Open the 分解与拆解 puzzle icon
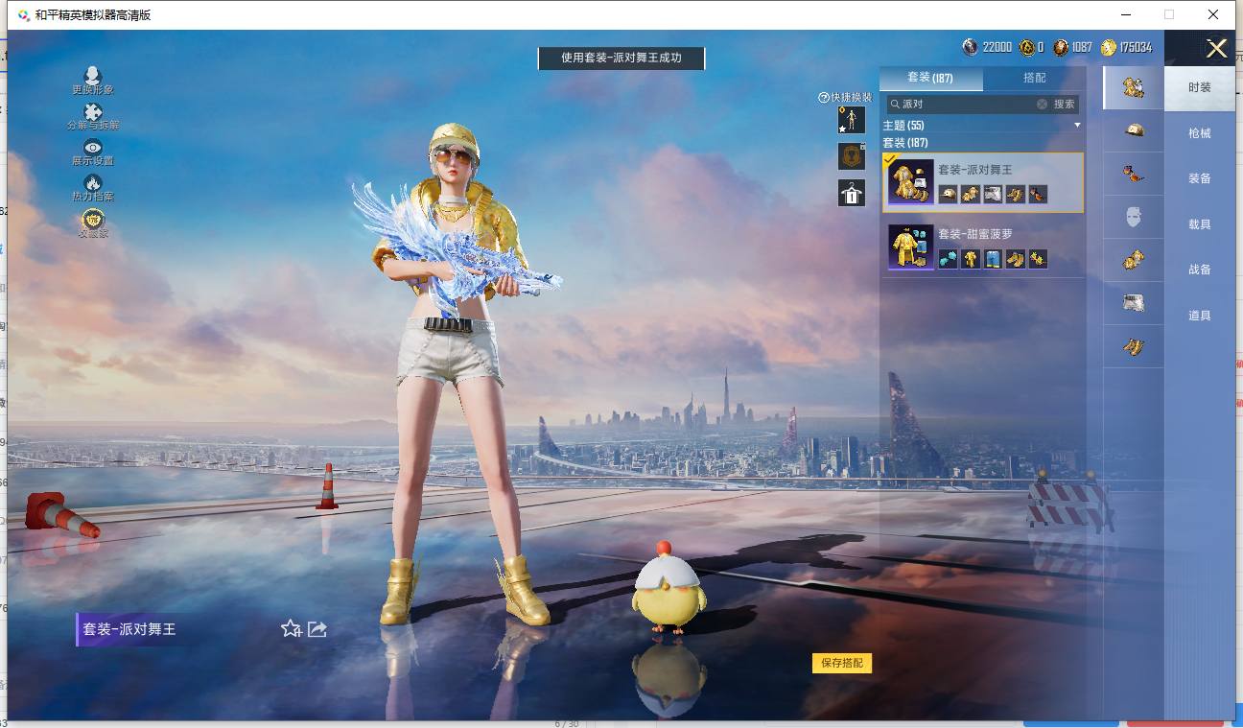 93,112
